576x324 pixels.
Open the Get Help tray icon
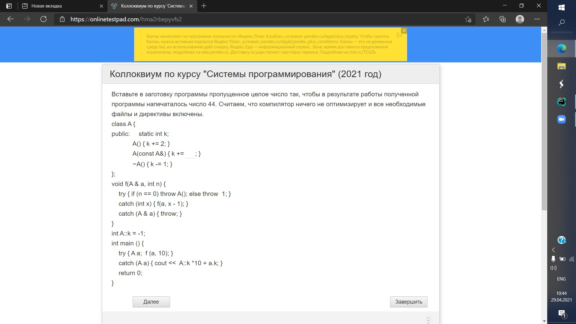[562, 240]
